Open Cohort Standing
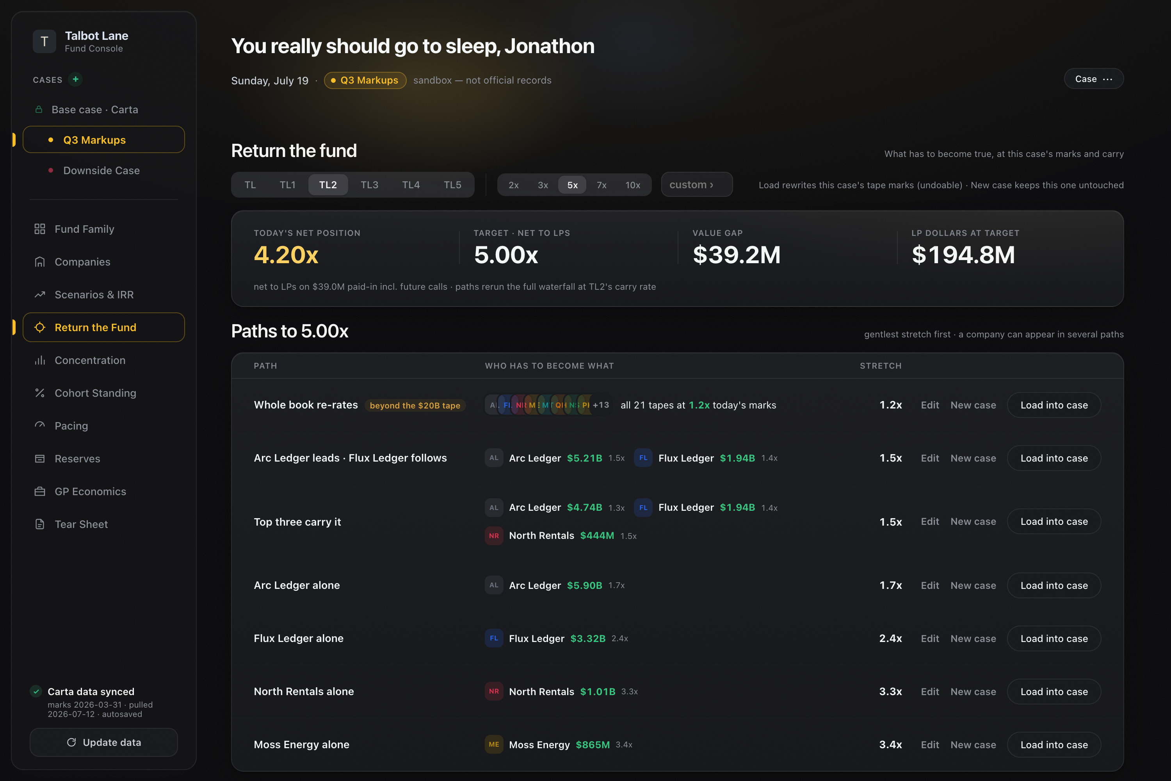This screenshot has height=781, width=1171. (x=103, y=393)
